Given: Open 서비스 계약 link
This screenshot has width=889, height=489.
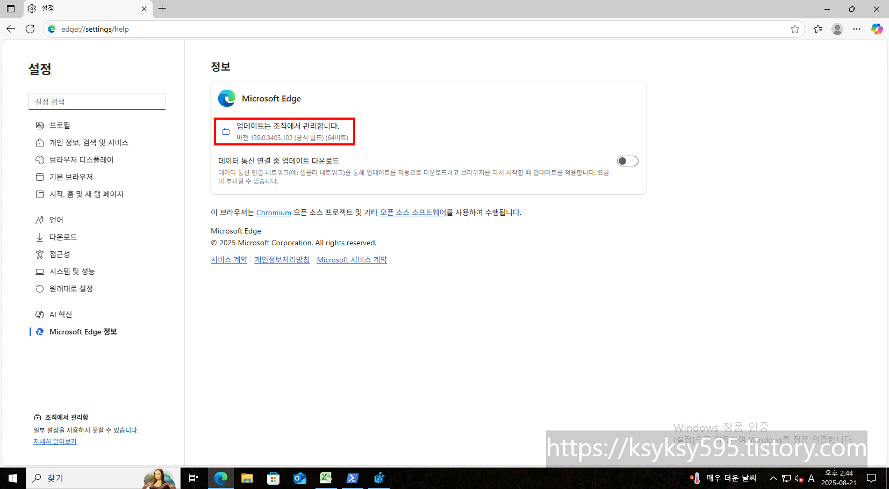Looking at the screenshot, I should click(229, 260).
